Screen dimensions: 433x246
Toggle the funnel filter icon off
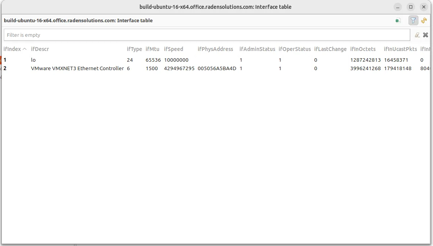413,20
